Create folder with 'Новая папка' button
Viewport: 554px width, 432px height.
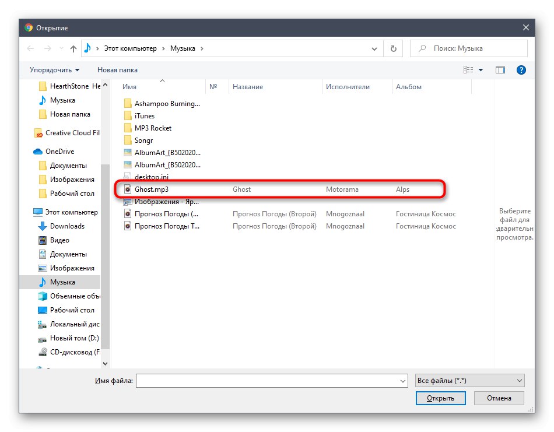click(117, 70)
